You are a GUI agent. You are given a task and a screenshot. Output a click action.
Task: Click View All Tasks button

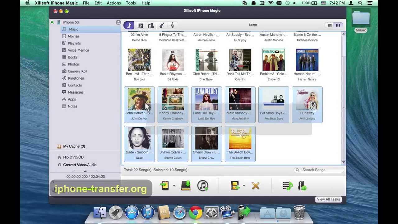tap(328, 199)
